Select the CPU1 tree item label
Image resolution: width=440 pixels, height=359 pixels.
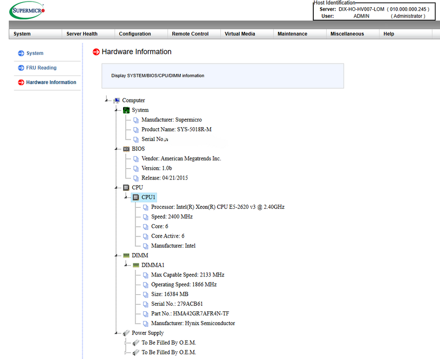click(x=148, y=197)
